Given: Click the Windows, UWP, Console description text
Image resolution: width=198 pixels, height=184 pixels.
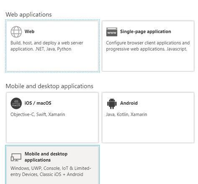Looking at the screenshot, I should [51, 171].
